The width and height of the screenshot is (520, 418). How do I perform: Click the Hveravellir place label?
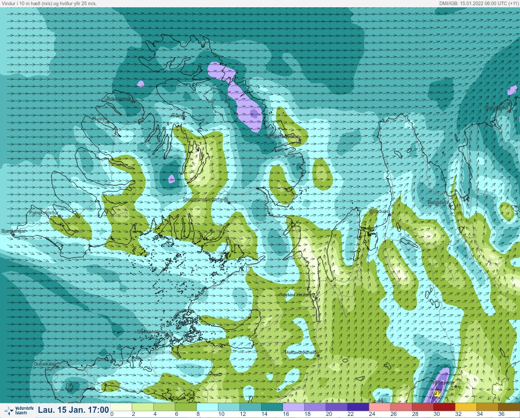pos(444,383)
